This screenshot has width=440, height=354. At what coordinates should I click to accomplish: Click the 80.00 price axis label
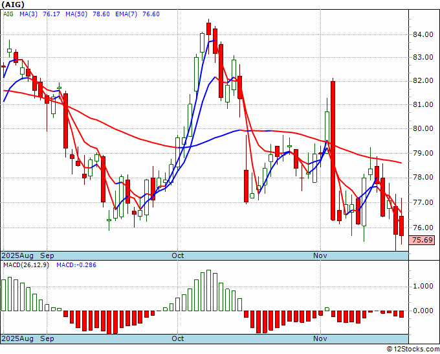pyautogui.click(x=423, y=129)
